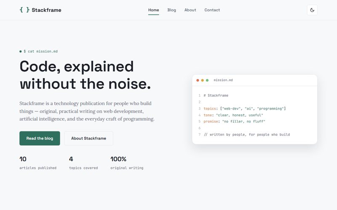
Task: Open the Blog nav item
Action: coord(171,10)
